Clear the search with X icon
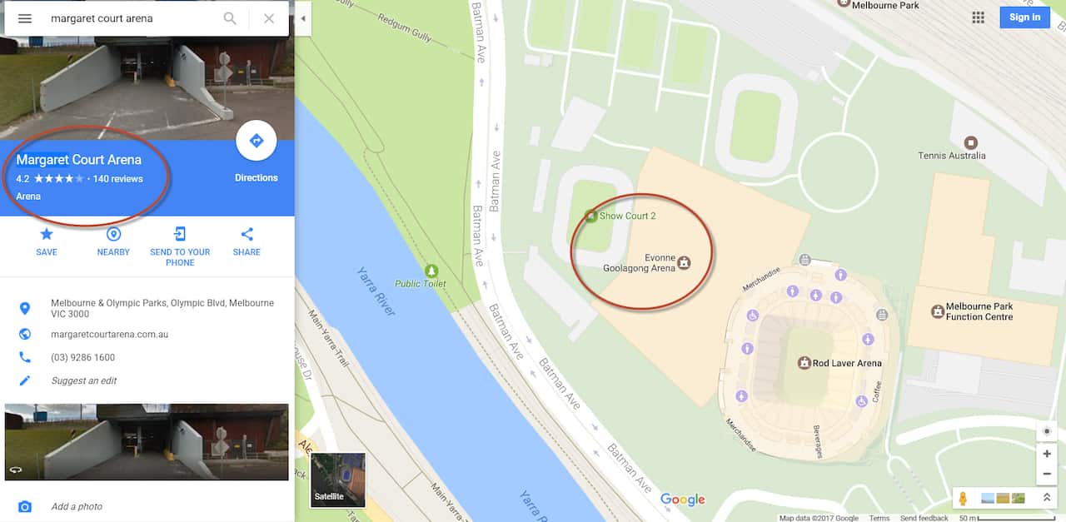The image size is (1066, 522). tap(269, 18)
